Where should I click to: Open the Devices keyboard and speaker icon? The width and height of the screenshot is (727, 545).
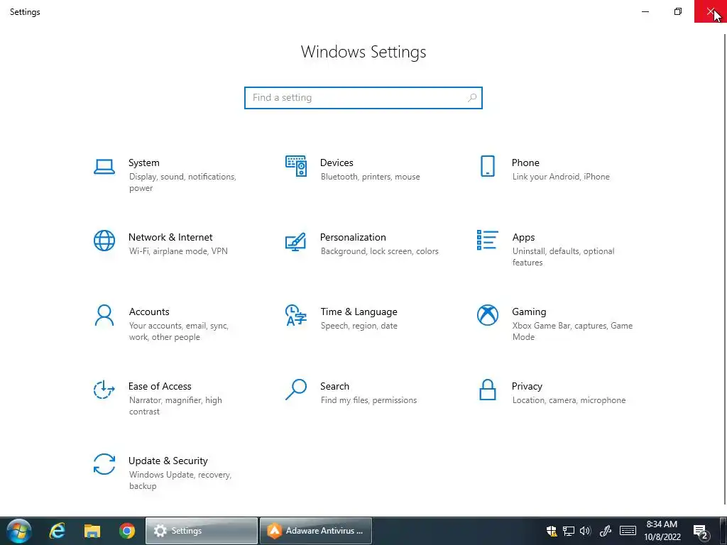pos(296,166)
